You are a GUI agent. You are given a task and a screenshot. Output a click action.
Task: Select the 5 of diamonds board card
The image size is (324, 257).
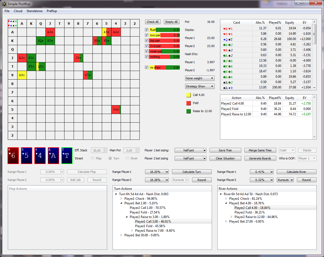tap(27, 155)
